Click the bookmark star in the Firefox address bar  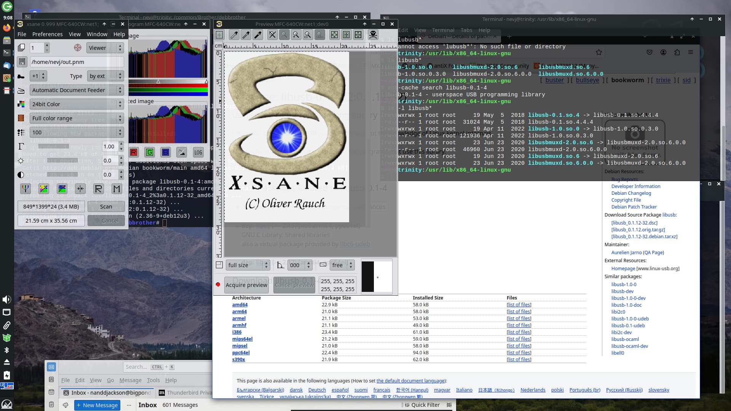(599, 52)
